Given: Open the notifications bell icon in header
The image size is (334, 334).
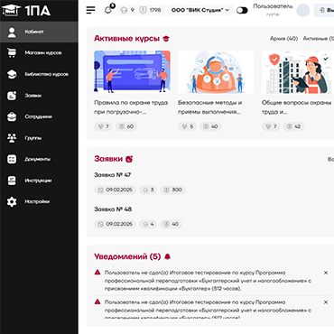Looking at the screenshot, I should pos(108,10).
